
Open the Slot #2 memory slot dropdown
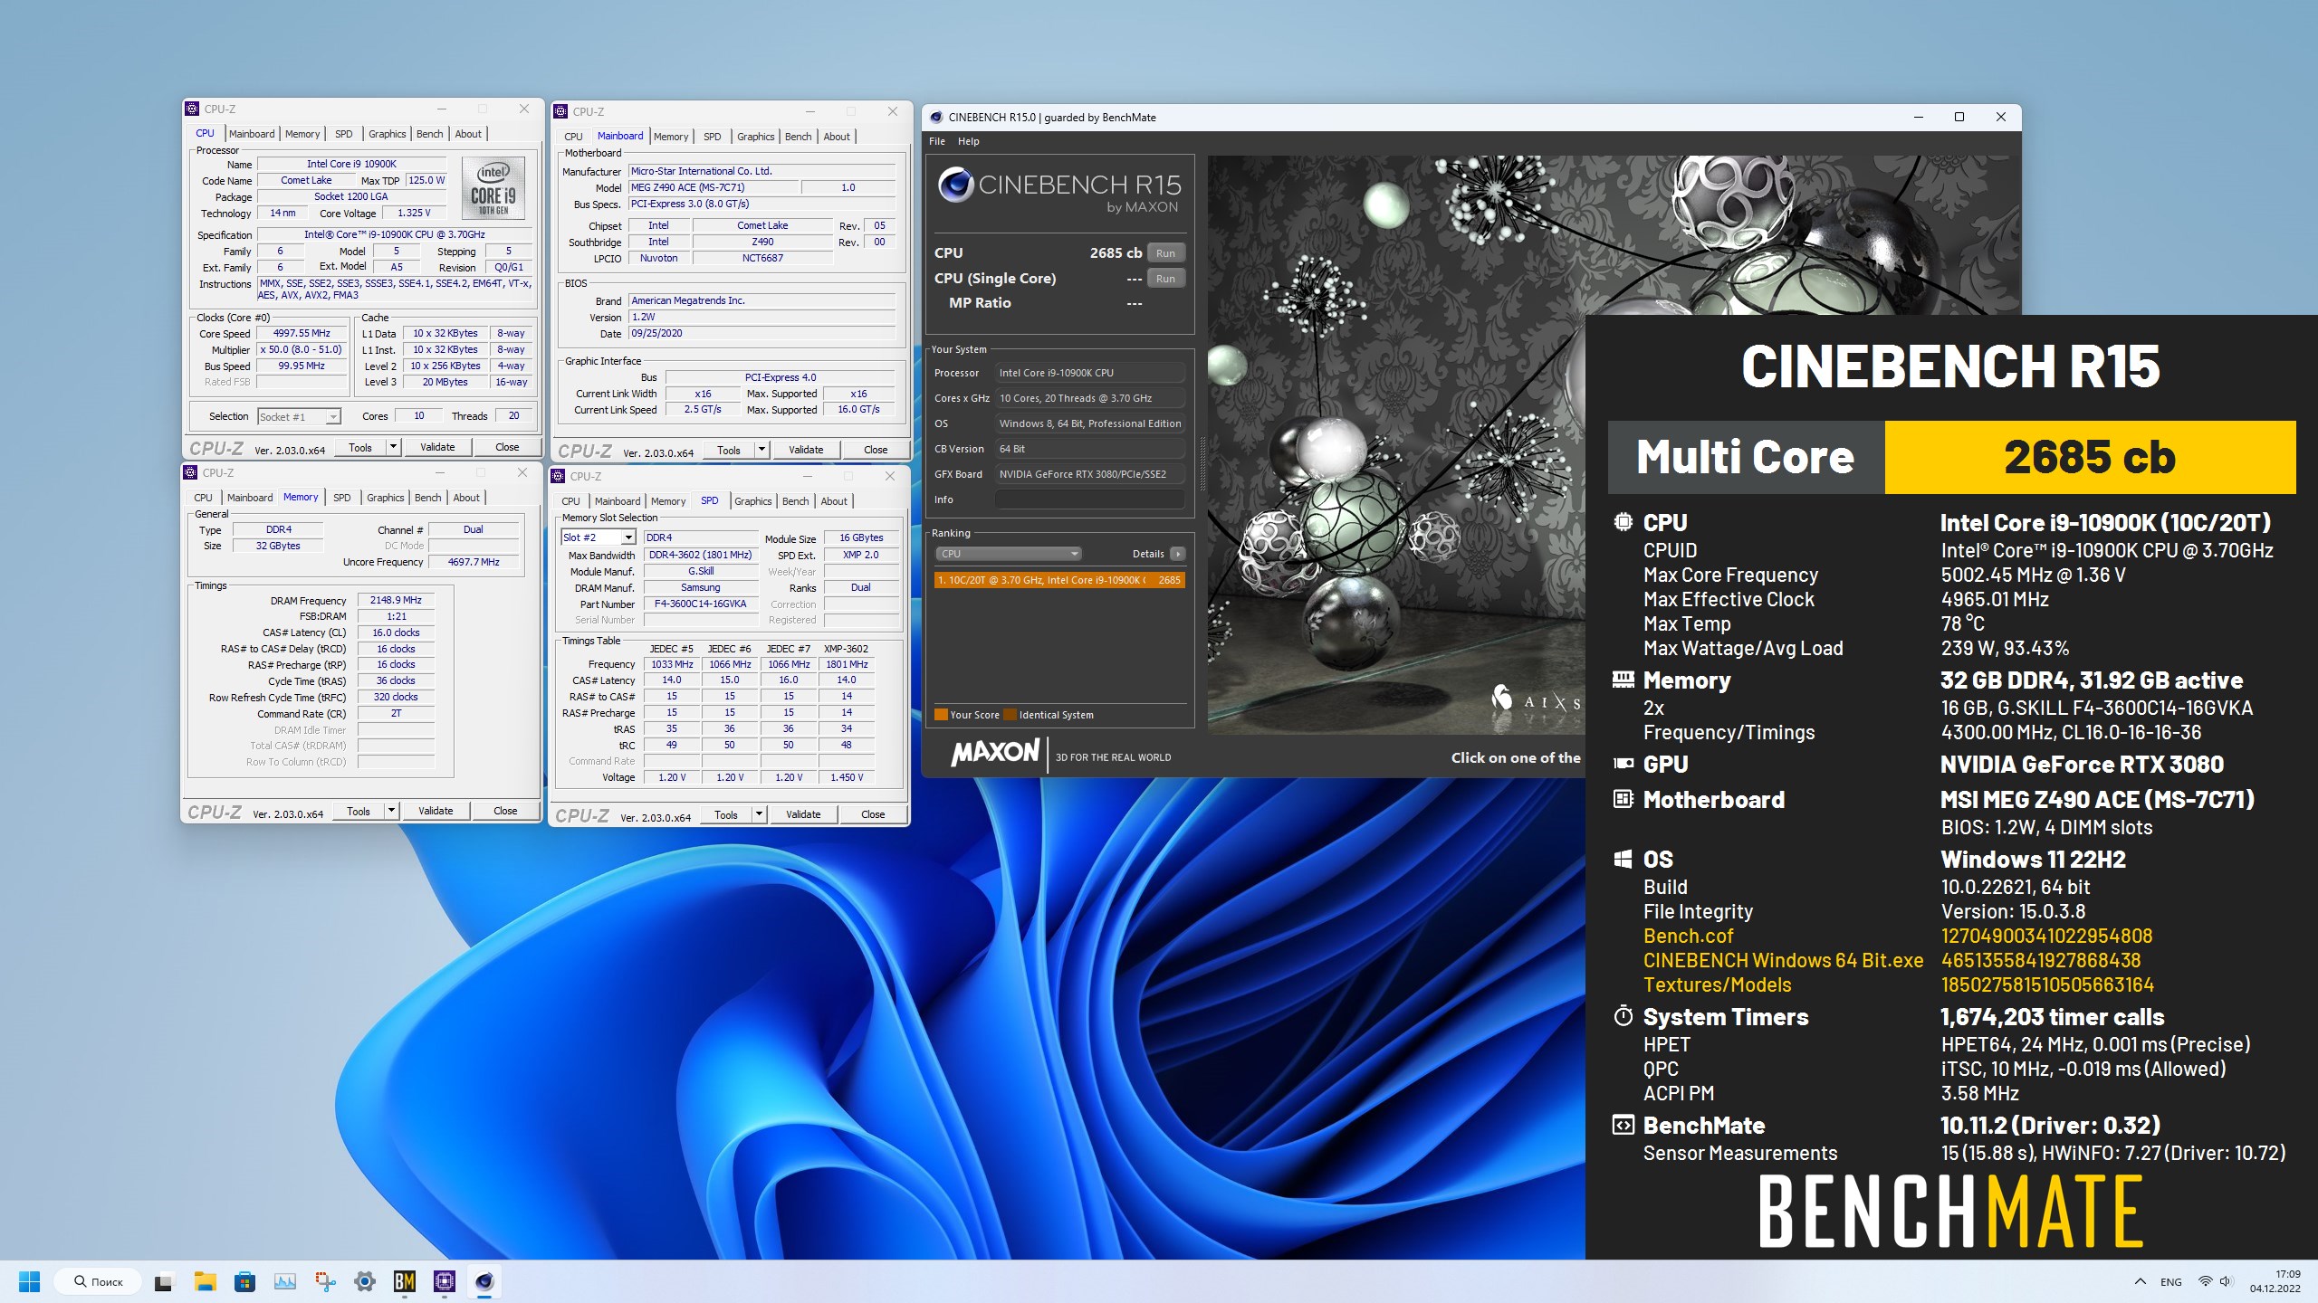point(598,537)
